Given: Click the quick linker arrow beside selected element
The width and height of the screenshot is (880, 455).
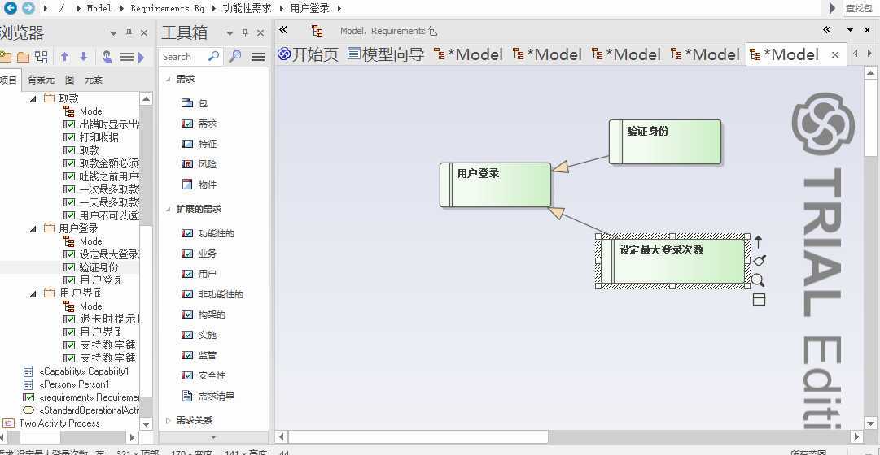Looking at the screenshot, I should 758,242.
